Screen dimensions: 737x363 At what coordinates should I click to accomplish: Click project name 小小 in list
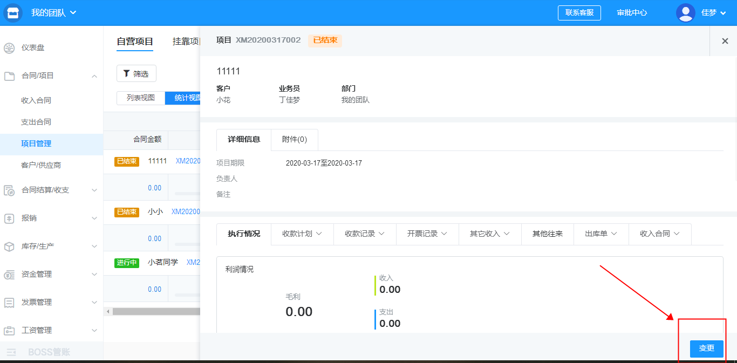click(x=155, y=212)
